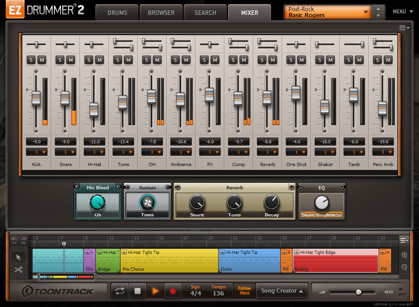Open the mixer options menu icon
The height and width of the screenshot is (307, 419).
(404, 28)
